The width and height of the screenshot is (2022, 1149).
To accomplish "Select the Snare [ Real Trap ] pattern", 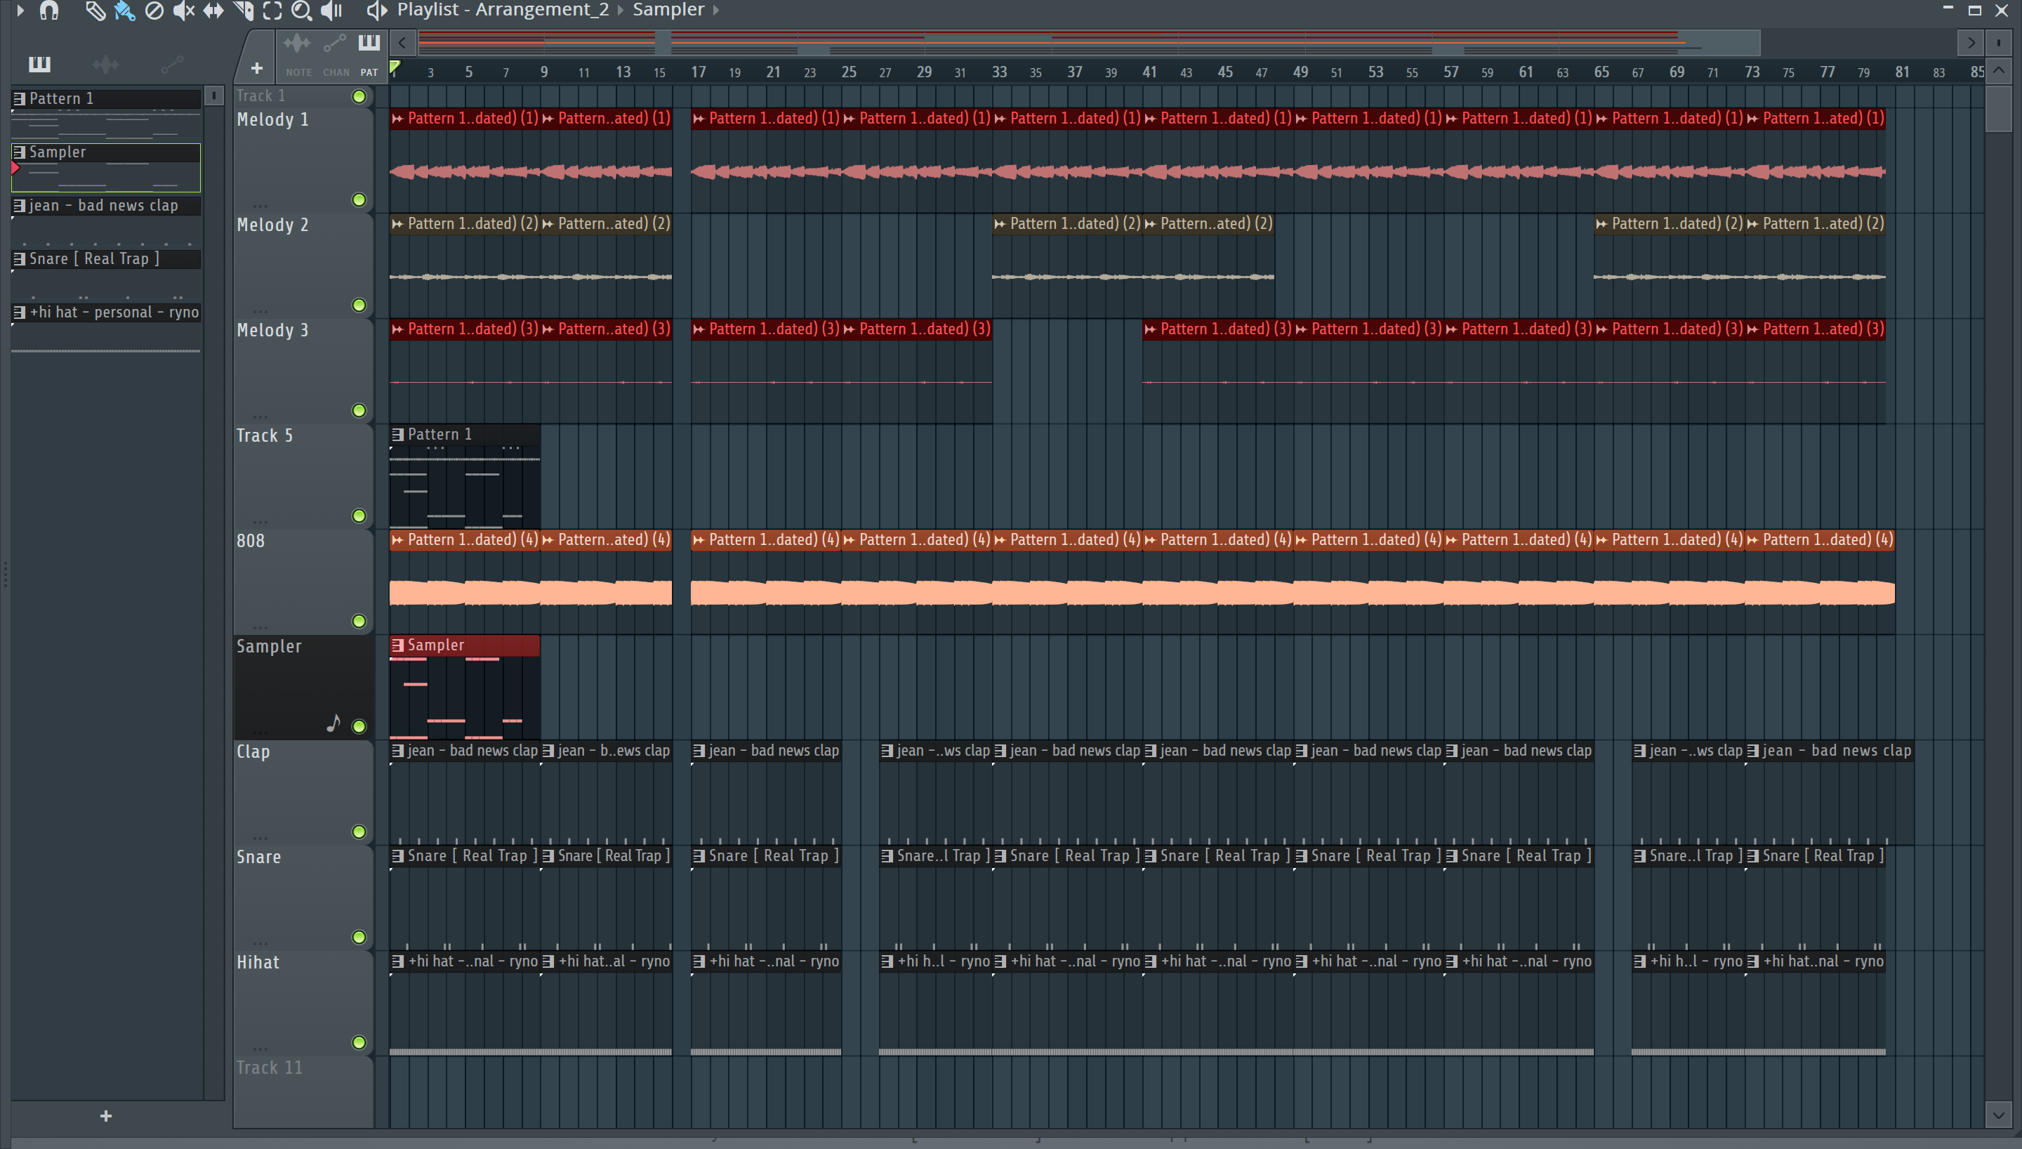I will 95,259.
